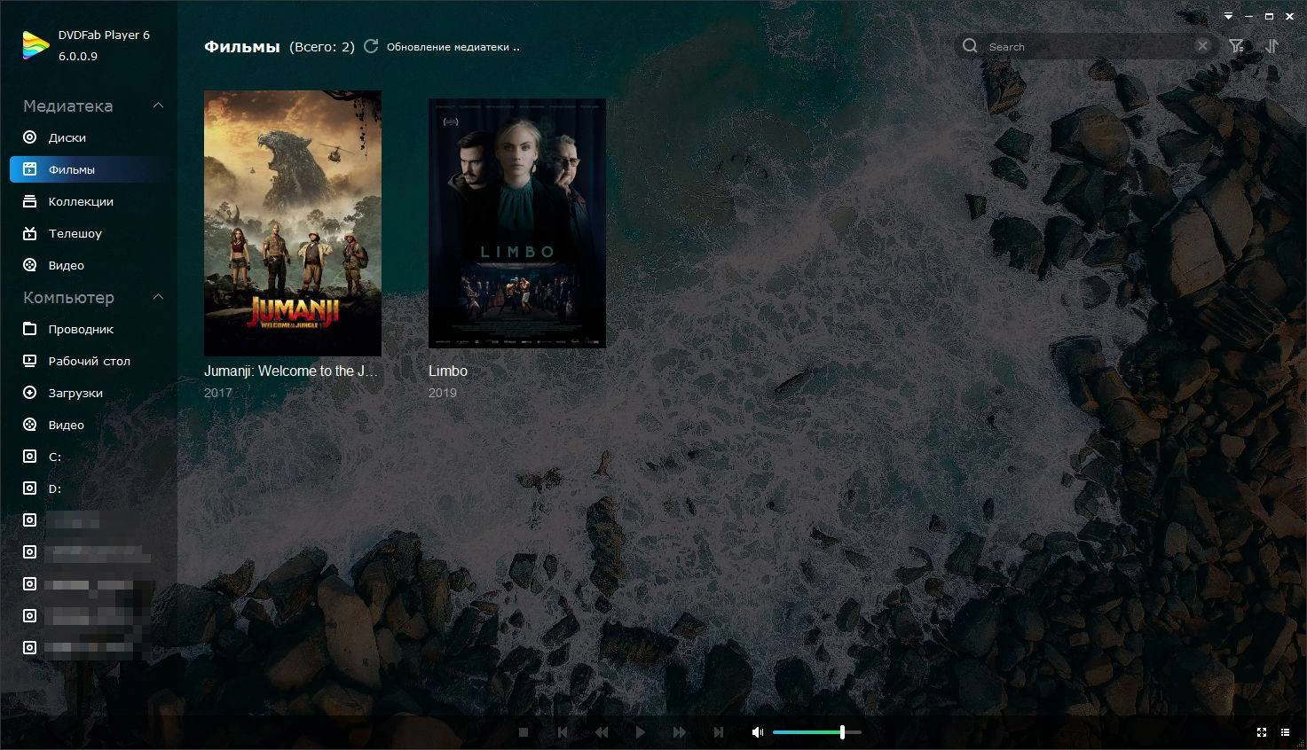The image size is (1307, 750).
Task: Browse the Рабочий стол folder
Action: [89, 361]
